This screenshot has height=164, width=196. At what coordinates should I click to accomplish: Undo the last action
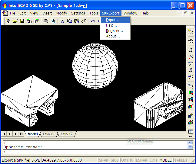click(93, 21)
